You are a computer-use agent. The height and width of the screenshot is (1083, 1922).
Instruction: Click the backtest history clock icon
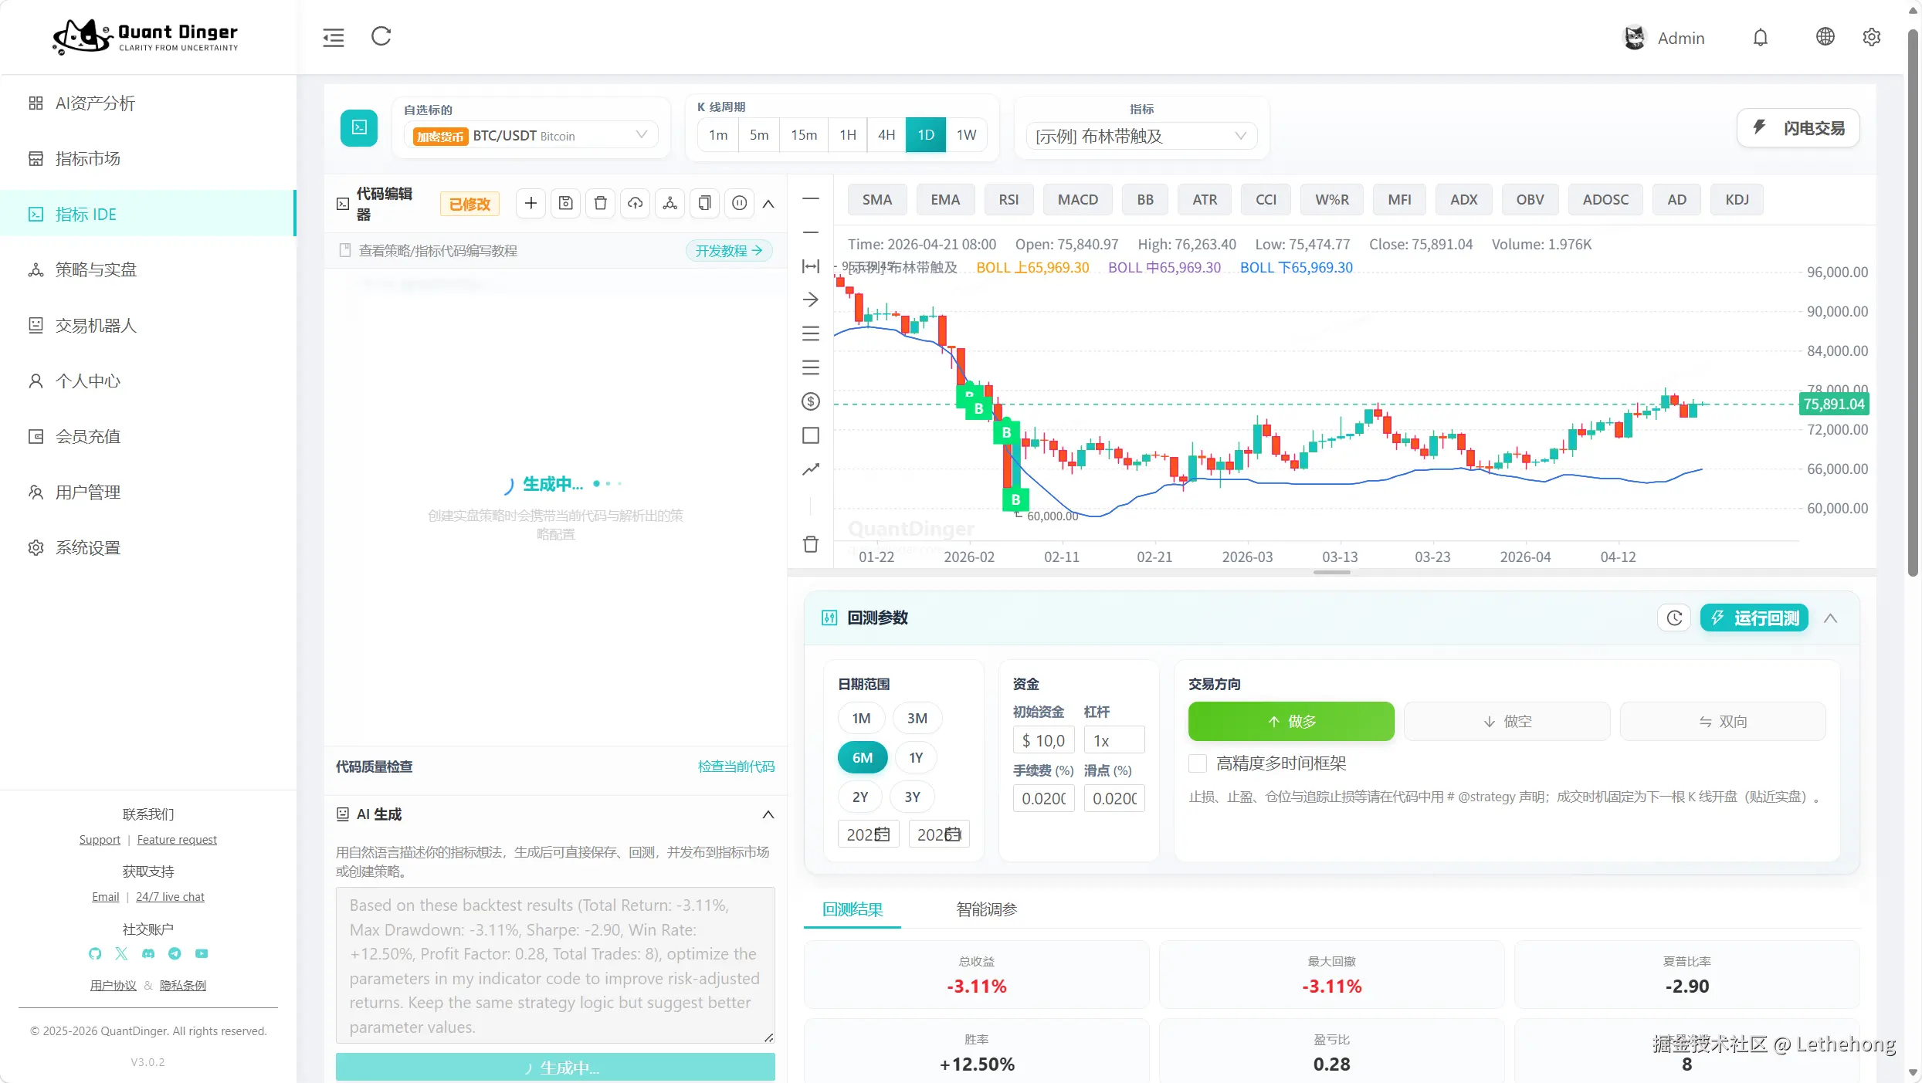tap(1673, 618)
